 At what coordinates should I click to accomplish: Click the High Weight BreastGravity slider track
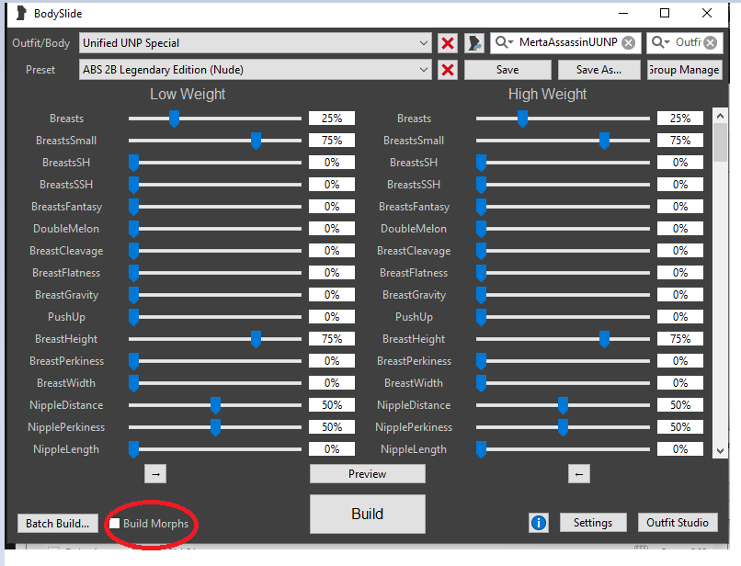pyautogui.click(x=563, y=295)
